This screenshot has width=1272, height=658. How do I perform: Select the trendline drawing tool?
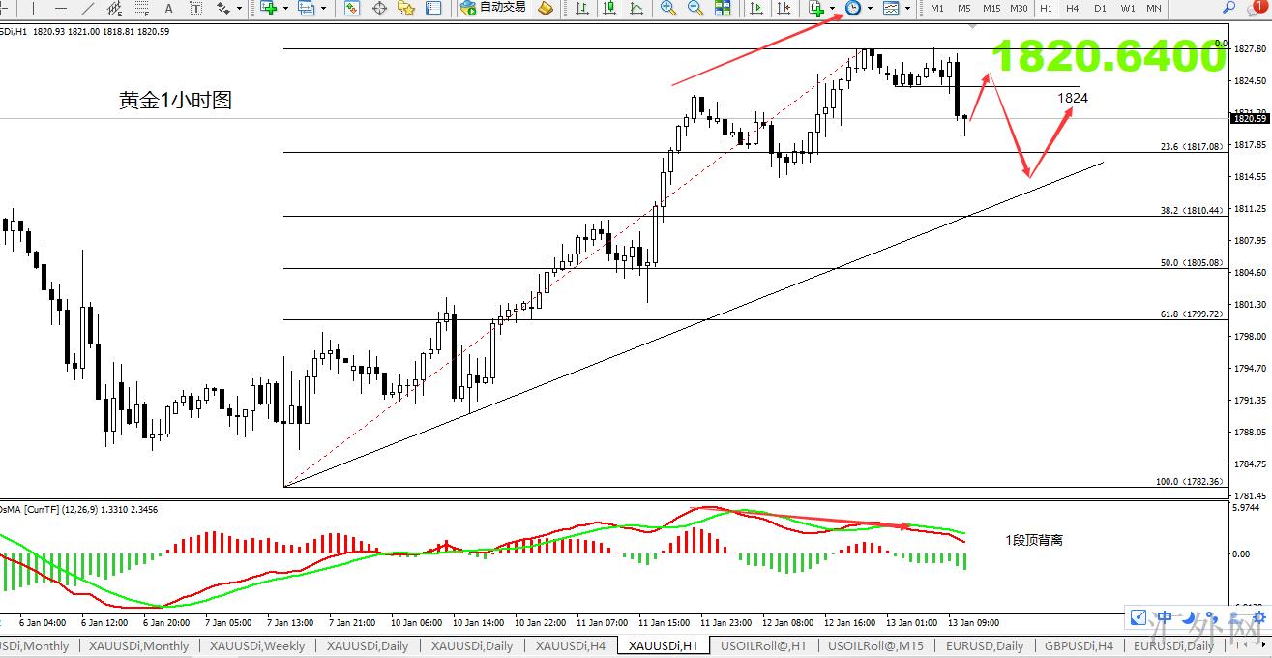[x=88, y=8]
